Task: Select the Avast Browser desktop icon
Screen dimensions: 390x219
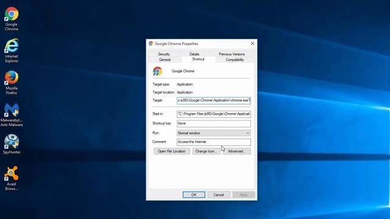Action: 12,178
